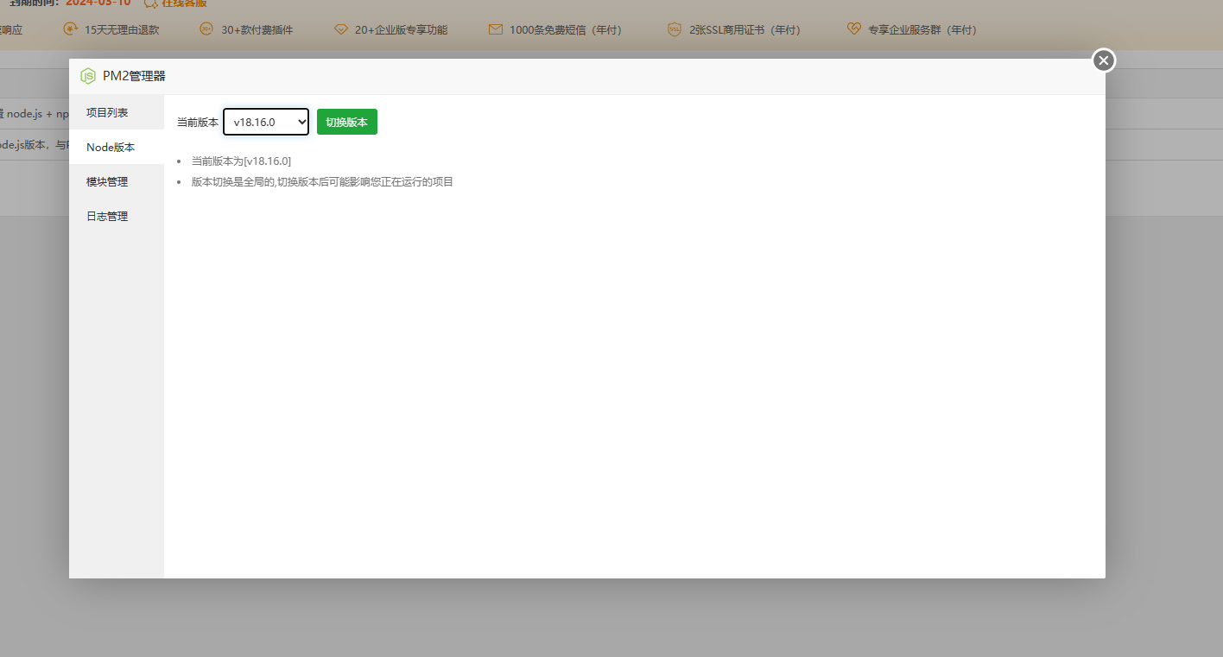Click the 15天无理由退款 refund icon
The image size is (1223, 657).
pos(70,28)
